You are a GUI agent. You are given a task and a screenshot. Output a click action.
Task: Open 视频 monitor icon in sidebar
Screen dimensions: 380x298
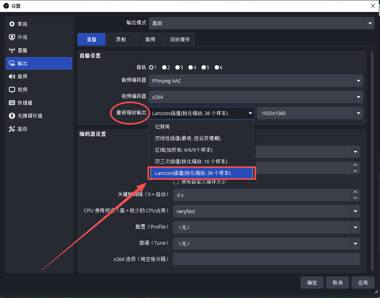click(x=12, y=90)
